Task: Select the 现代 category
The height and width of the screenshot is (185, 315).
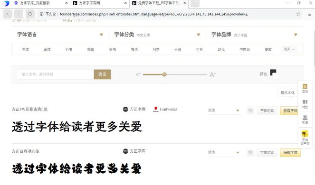Action: tap(221, 49)
